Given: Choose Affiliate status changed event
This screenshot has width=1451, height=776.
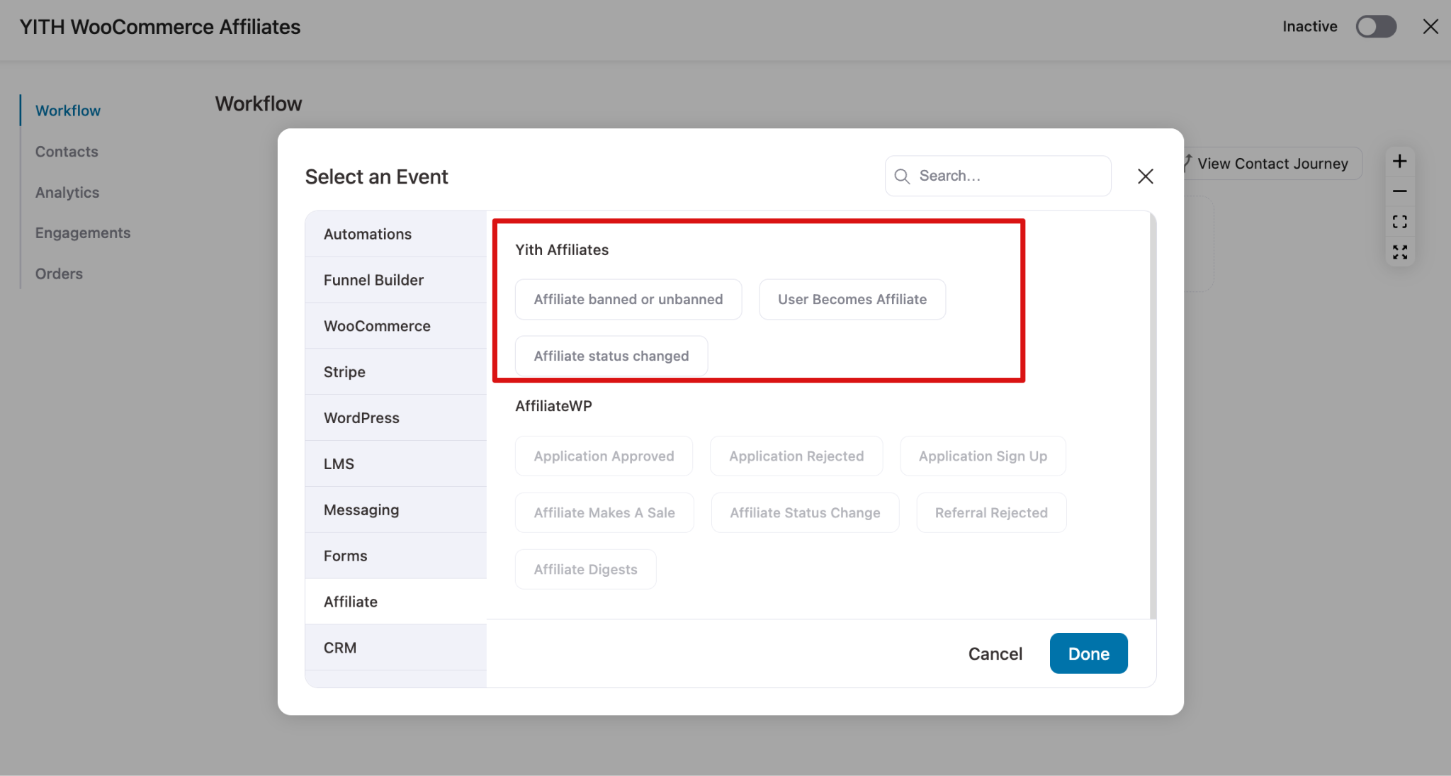Looking at the screenshot, I should click(x=611, y=356).
